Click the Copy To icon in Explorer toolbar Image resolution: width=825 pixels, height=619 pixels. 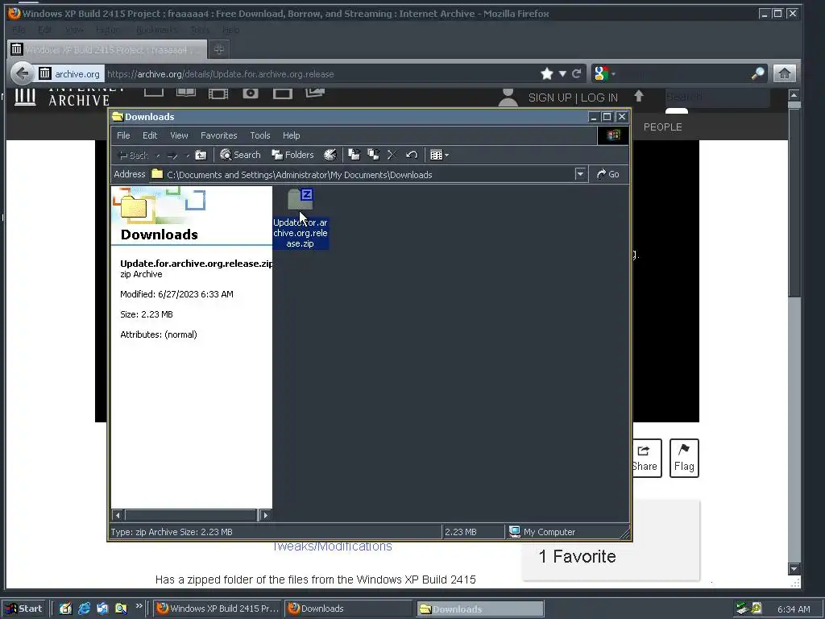374,155
